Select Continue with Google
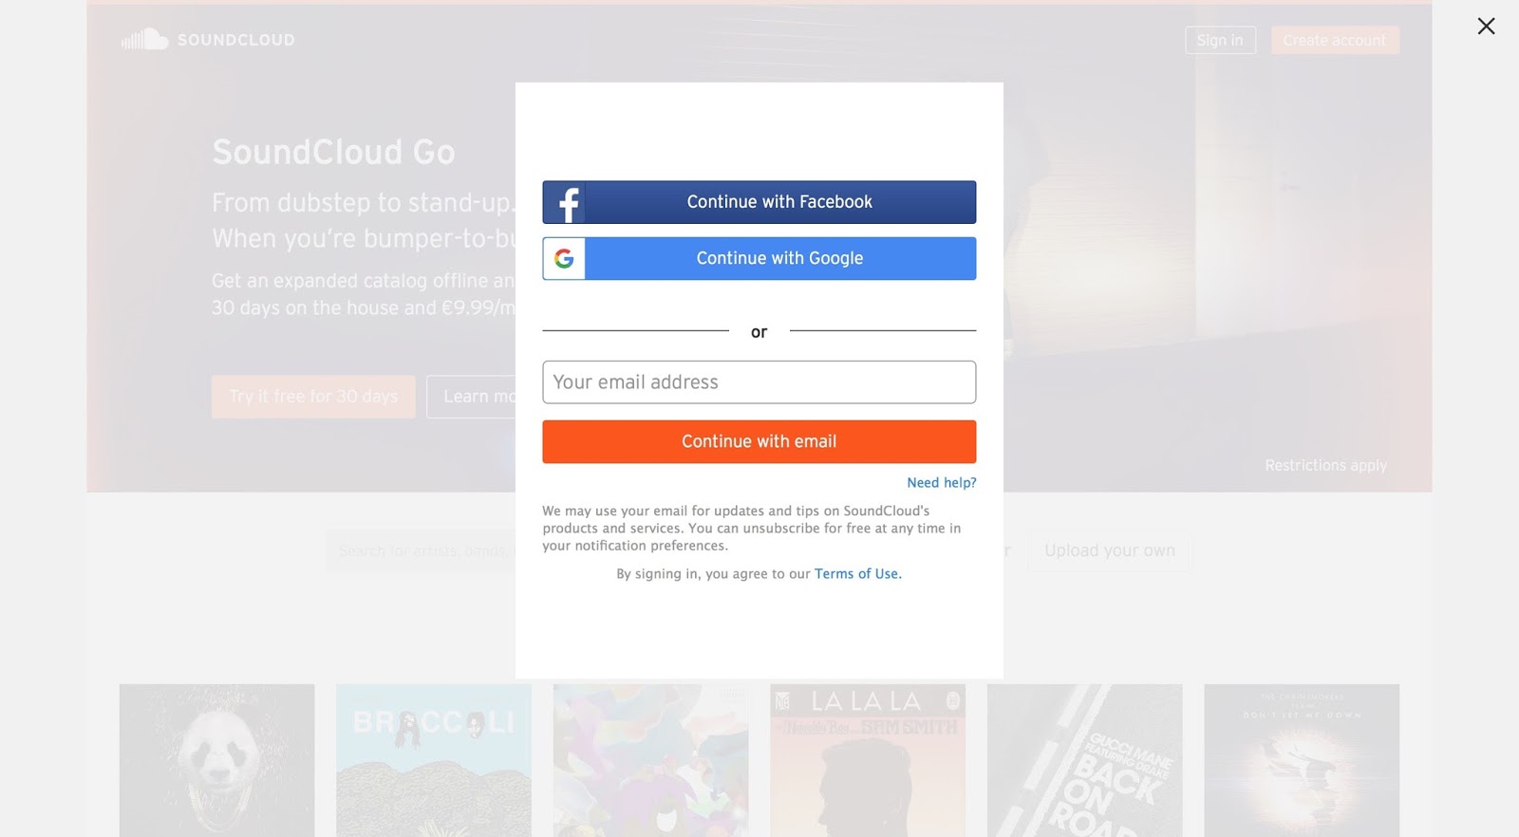The image size is (1519, 837). pyautogui.click(x=778, y=258)
